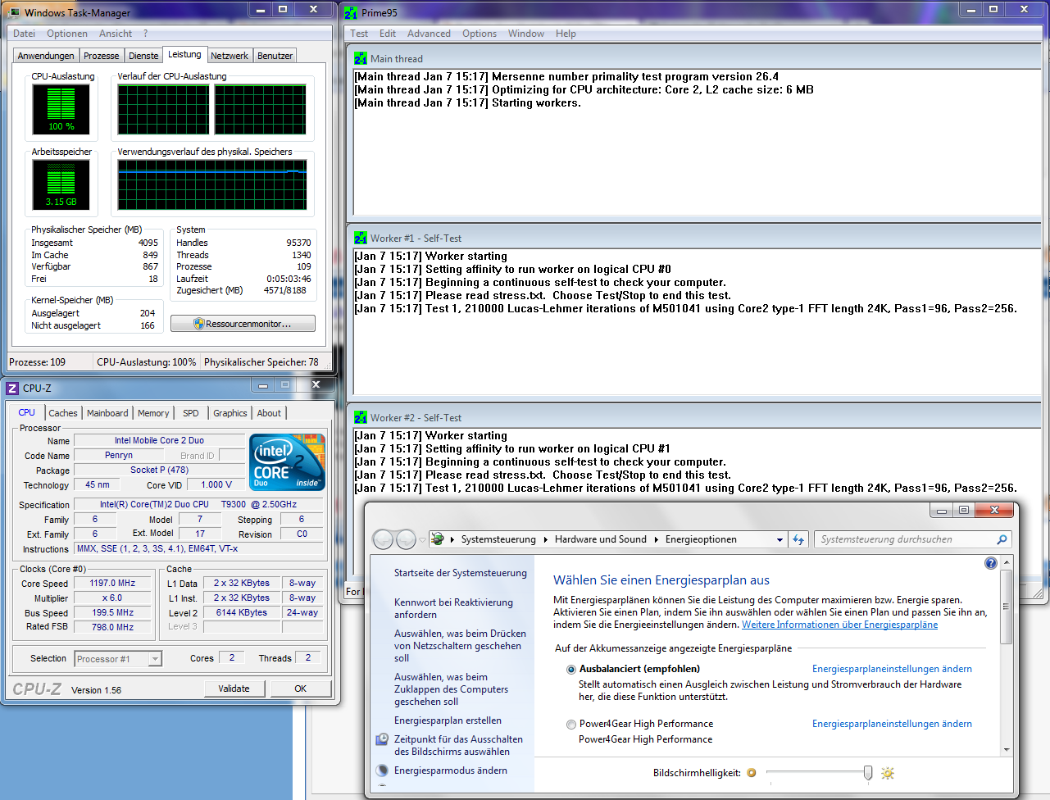Open the Processor #1 selection dropdown in CPU-Z
Viewport: 1050px width, 800px height.
click(x=156, y=659)
